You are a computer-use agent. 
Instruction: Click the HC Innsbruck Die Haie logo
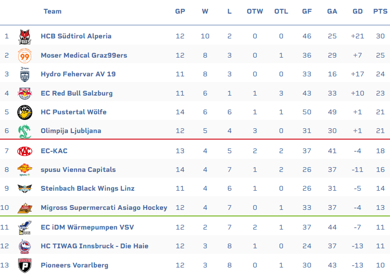click(25, 246)
